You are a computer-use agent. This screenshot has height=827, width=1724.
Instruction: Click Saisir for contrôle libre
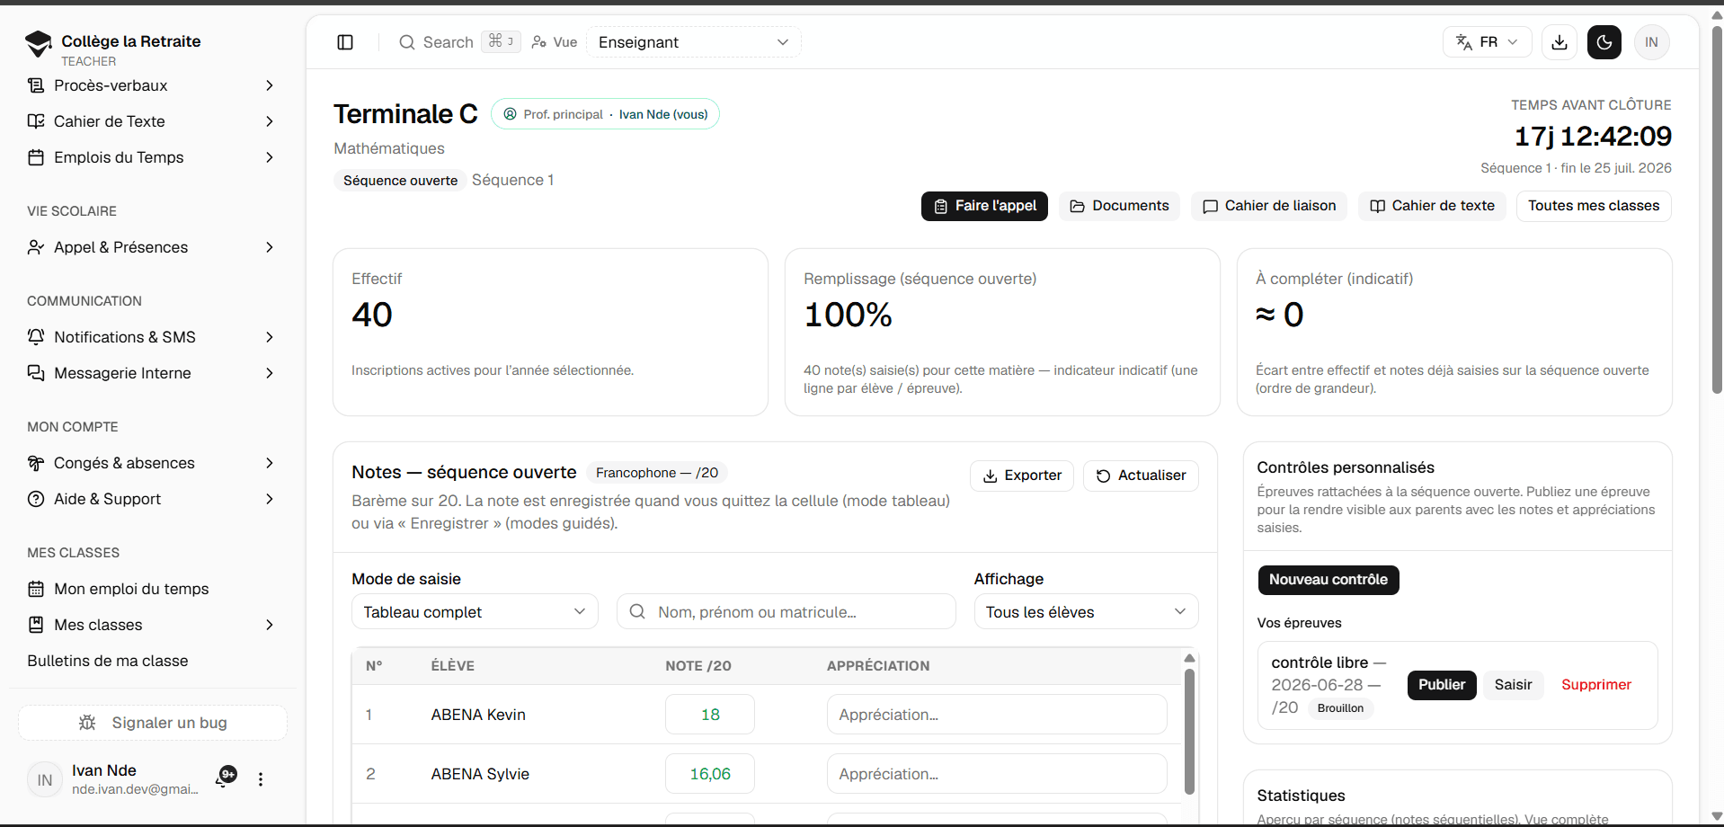[1513, 685]
